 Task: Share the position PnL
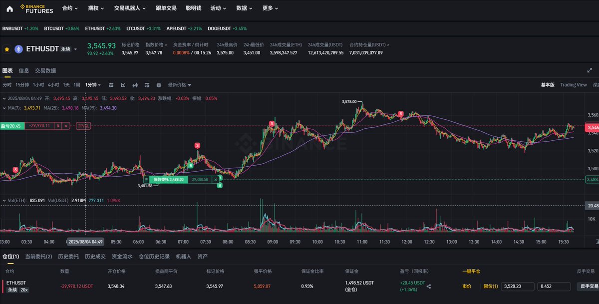tap(428, 287)
